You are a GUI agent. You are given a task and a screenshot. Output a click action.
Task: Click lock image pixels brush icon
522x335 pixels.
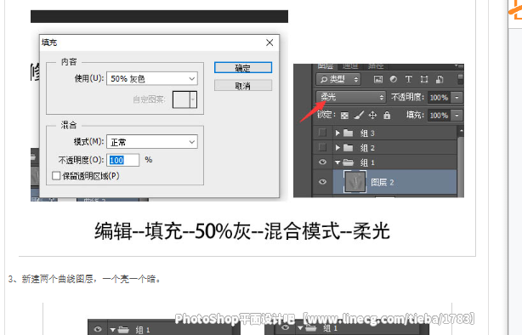pyautogui.click(x=359, y=116)
